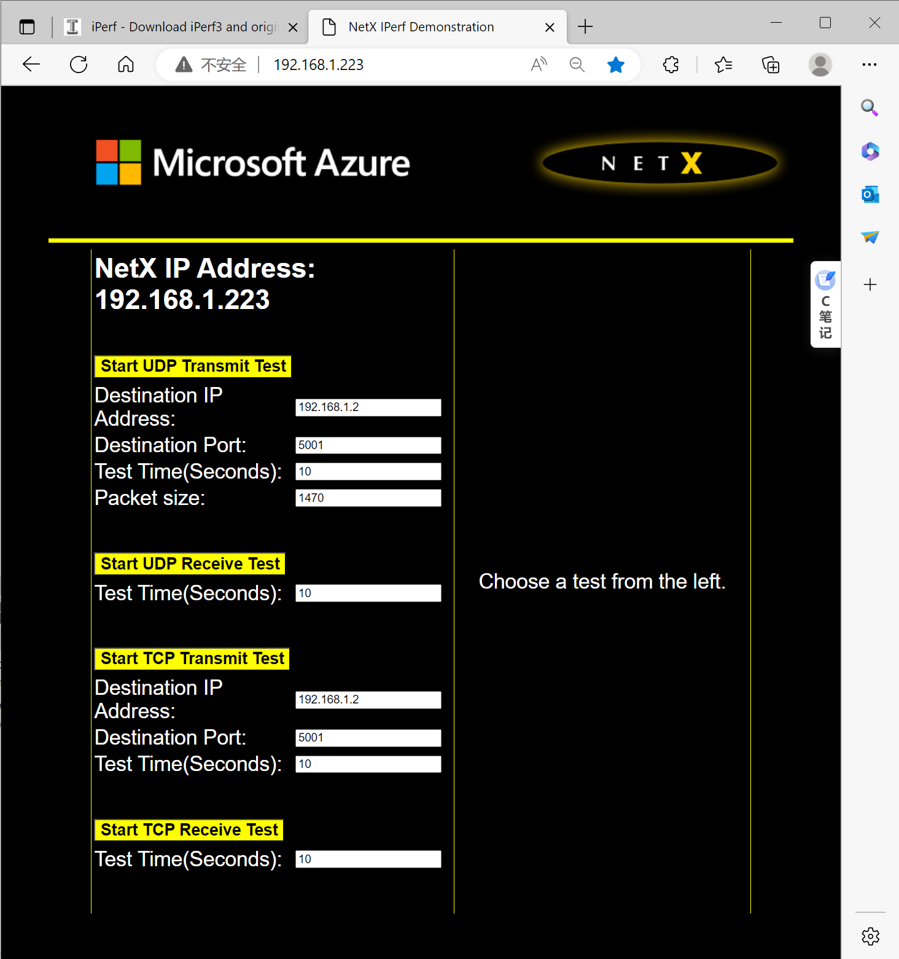Close the NetX IPerf Demonstration tab
The width and height of the screenshot is (899, 959).
pos(550,27)
